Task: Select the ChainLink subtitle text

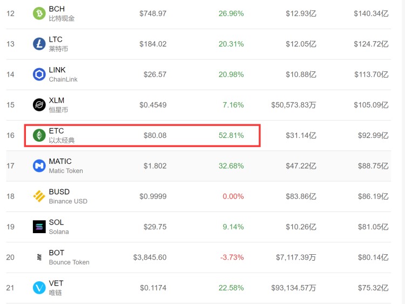Action: pyautogui.click(x=63, y=80)
